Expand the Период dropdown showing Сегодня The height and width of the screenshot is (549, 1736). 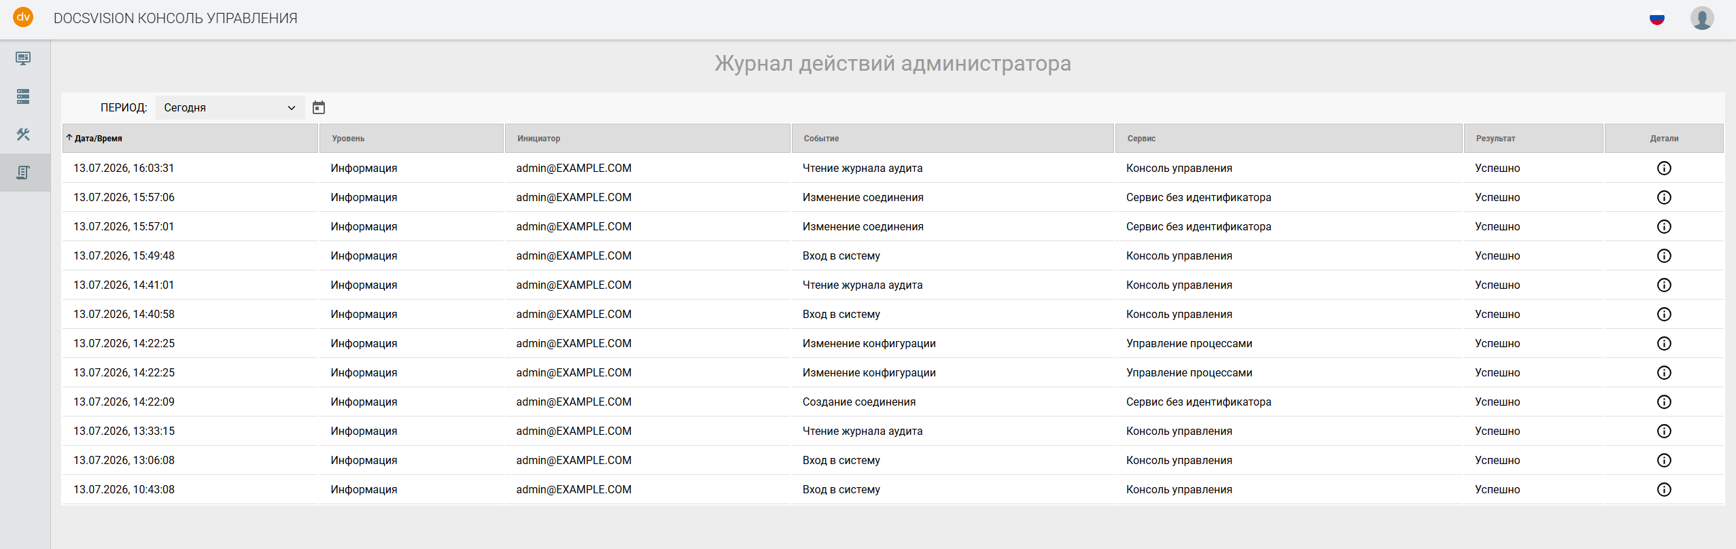click(x=230, y=107)
